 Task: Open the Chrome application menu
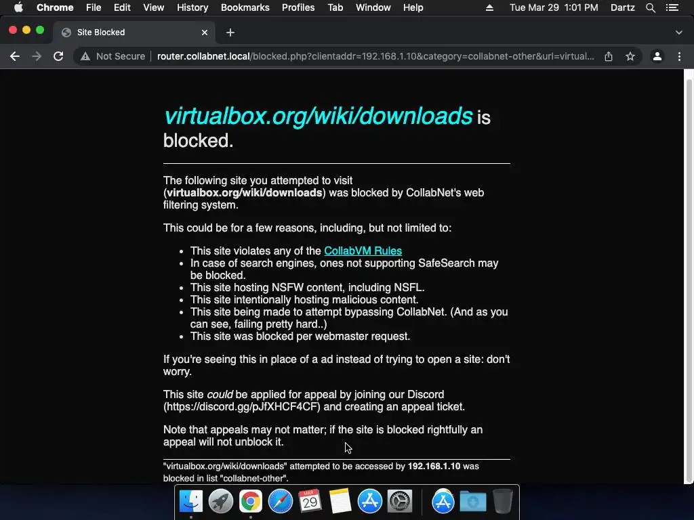55,7
